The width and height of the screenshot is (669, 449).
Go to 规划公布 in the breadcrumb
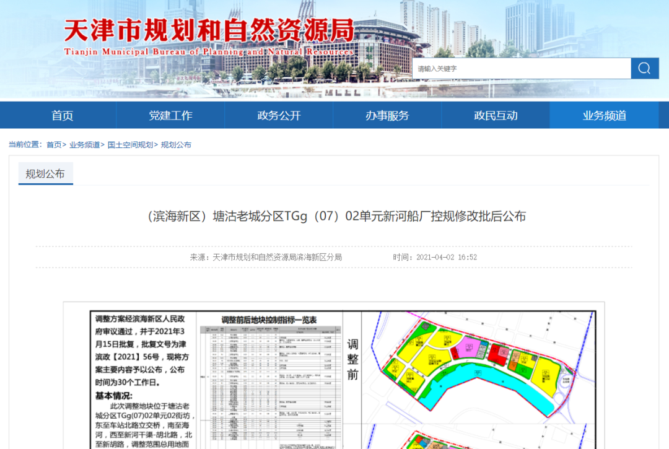176,144
